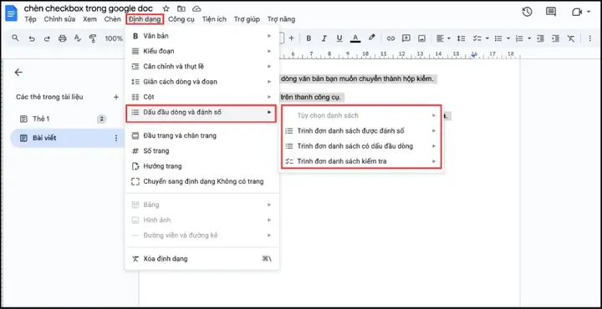
Task: Click the search magnifier tool
Action: [15, 38]
